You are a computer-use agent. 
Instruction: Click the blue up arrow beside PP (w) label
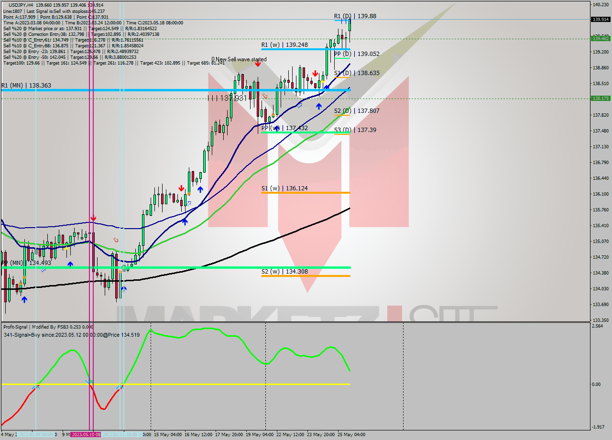coord(276,129)
